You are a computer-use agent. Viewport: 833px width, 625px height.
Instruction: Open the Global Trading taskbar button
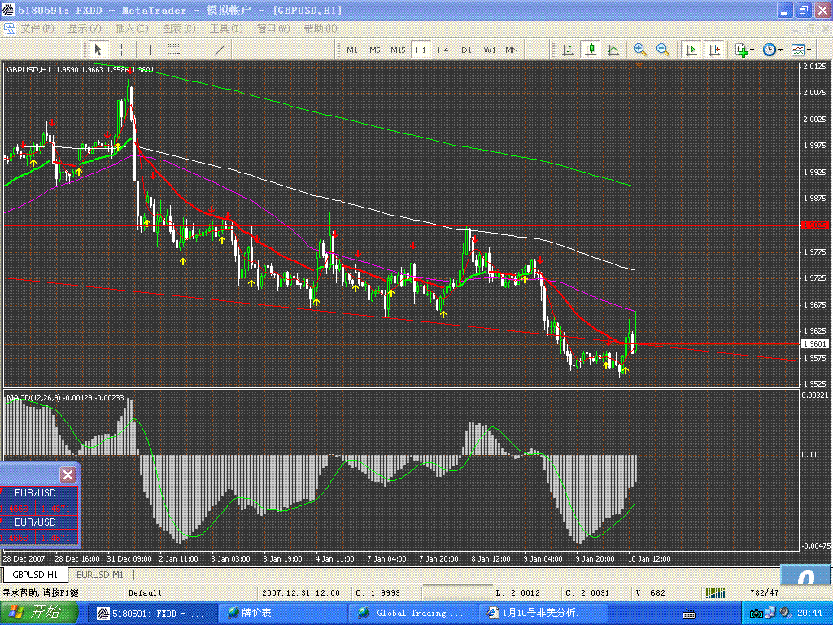click(x=412, y=614)
